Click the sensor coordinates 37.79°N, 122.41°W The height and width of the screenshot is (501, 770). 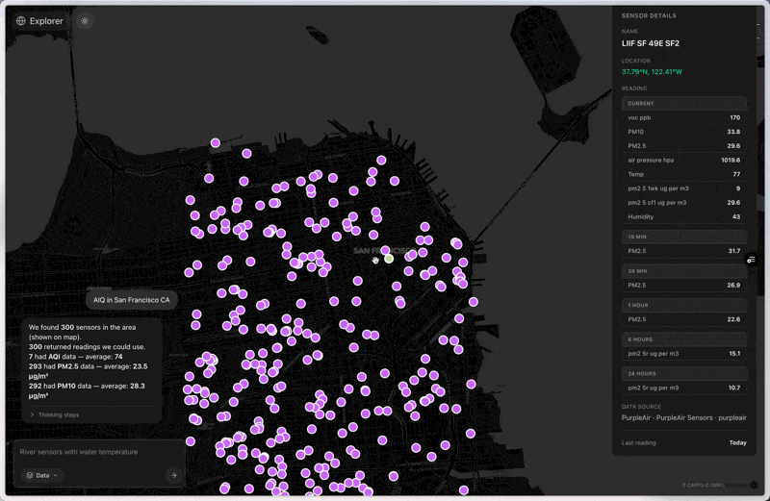coord(654,72)
